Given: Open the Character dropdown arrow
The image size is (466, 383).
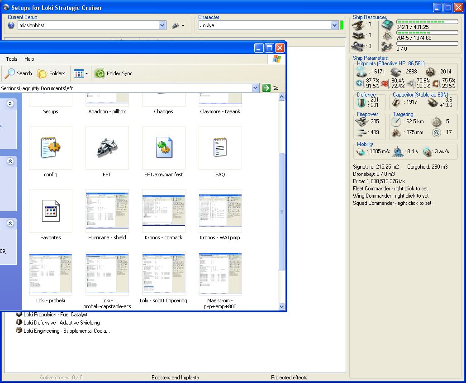Looking at the screenshot, I should 334,25.
